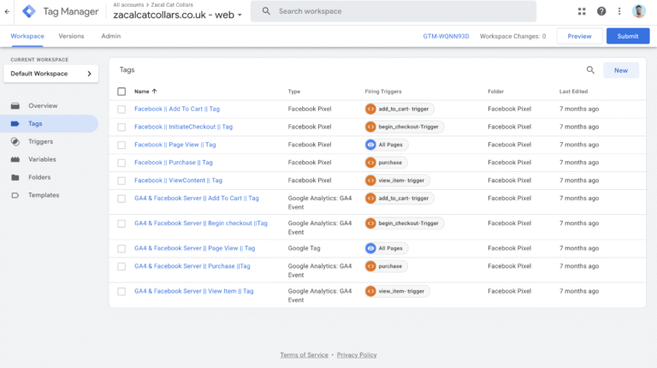Expand the Default Workspace selector
The width and height of the screenshot is (657, 368).
pyautogui.click(x=51, y=74)
